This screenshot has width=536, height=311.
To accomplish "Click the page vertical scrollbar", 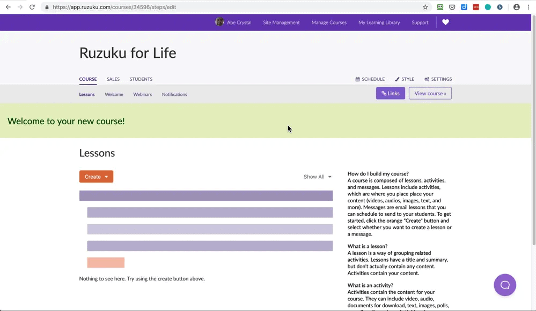I will coord(534,130).
